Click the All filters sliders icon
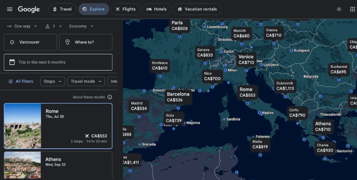The height and width of the screenshot is (180, 357). click(x=10, y=81)
